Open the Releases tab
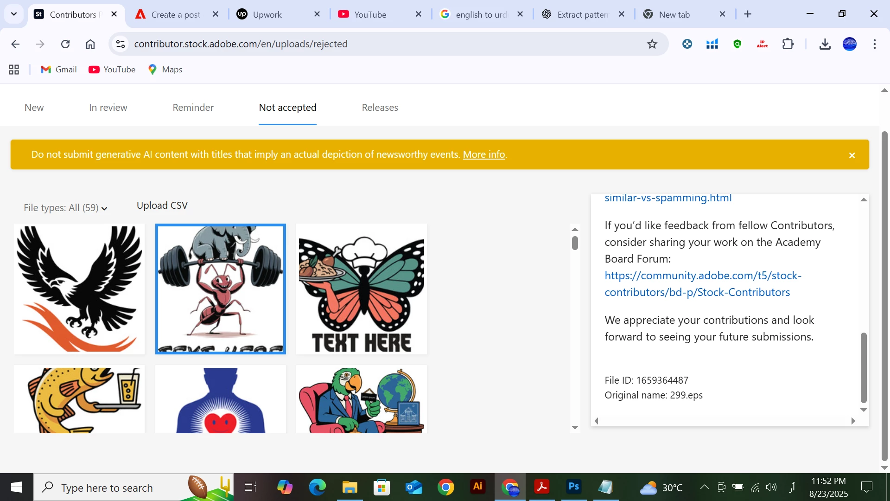The width and height of the screenshot is (890, 501). click(380, 108)
